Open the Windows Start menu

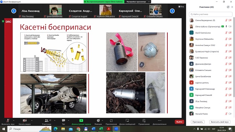pos(4,129)
